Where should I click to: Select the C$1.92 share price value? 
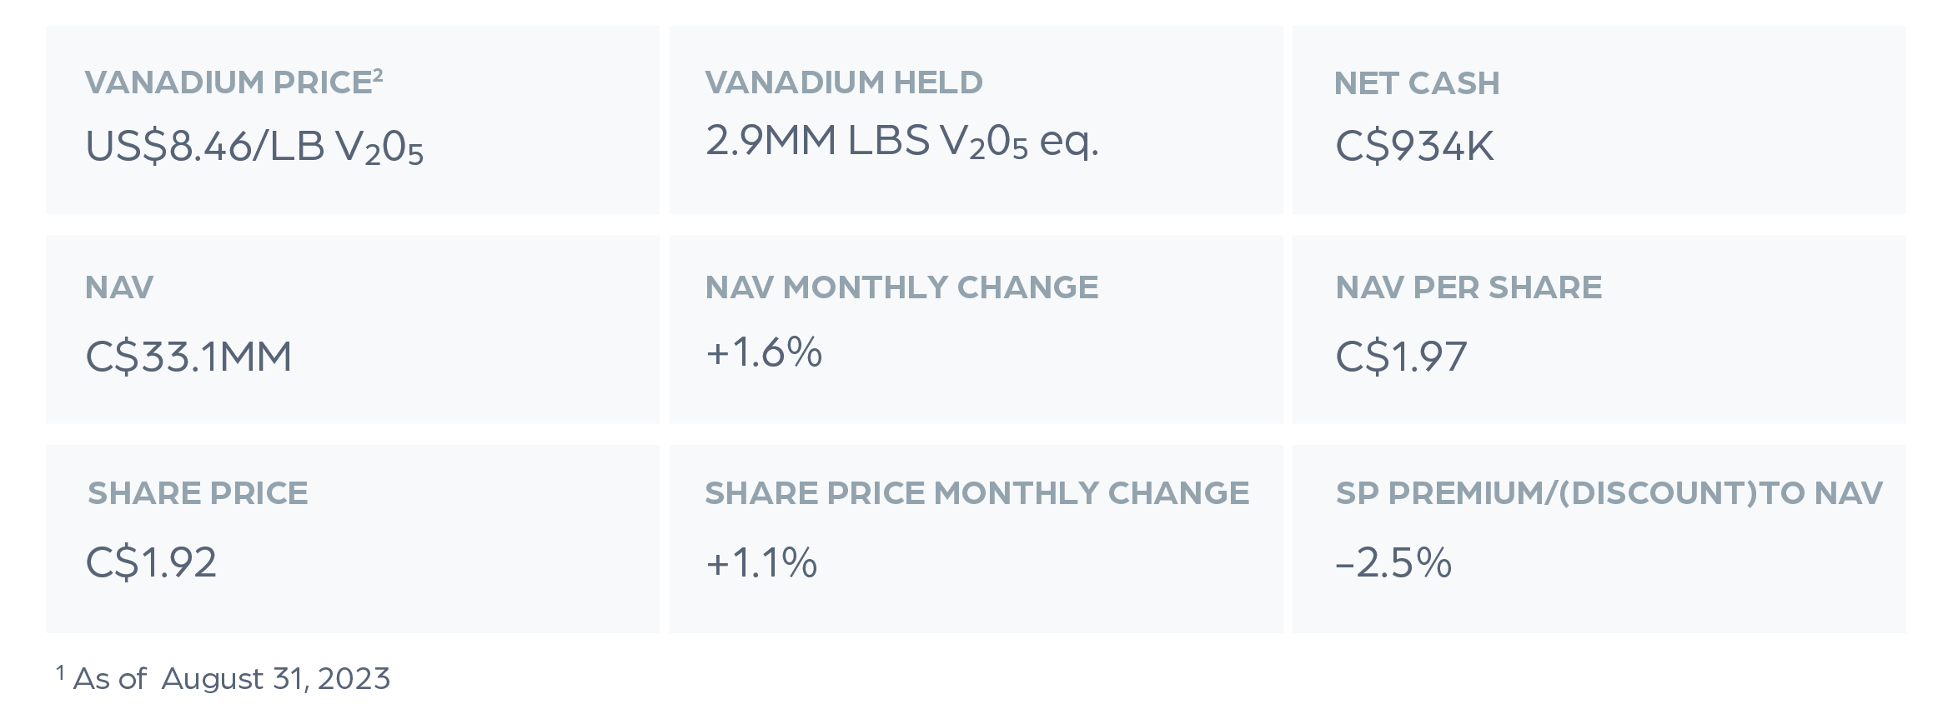click(151, 562)
